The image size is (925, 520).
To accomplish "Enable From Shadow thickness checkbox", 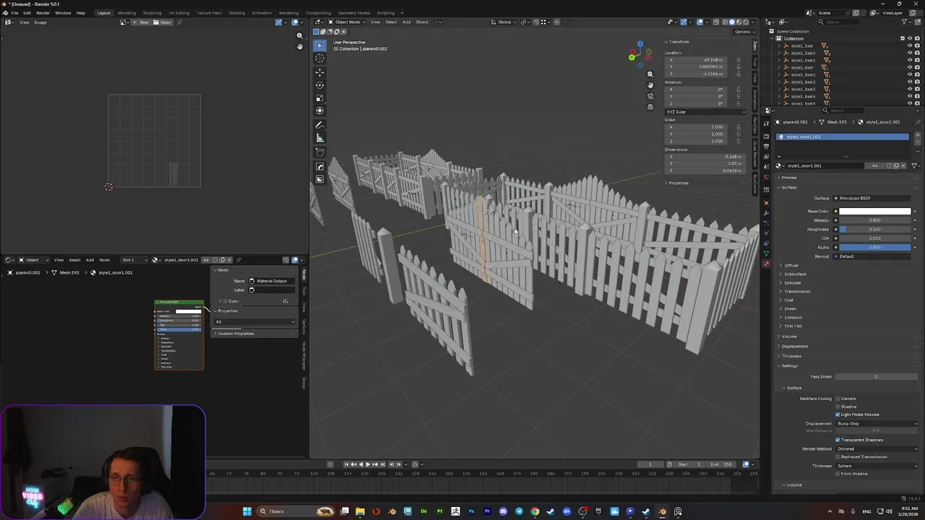I will pos(838,474).
